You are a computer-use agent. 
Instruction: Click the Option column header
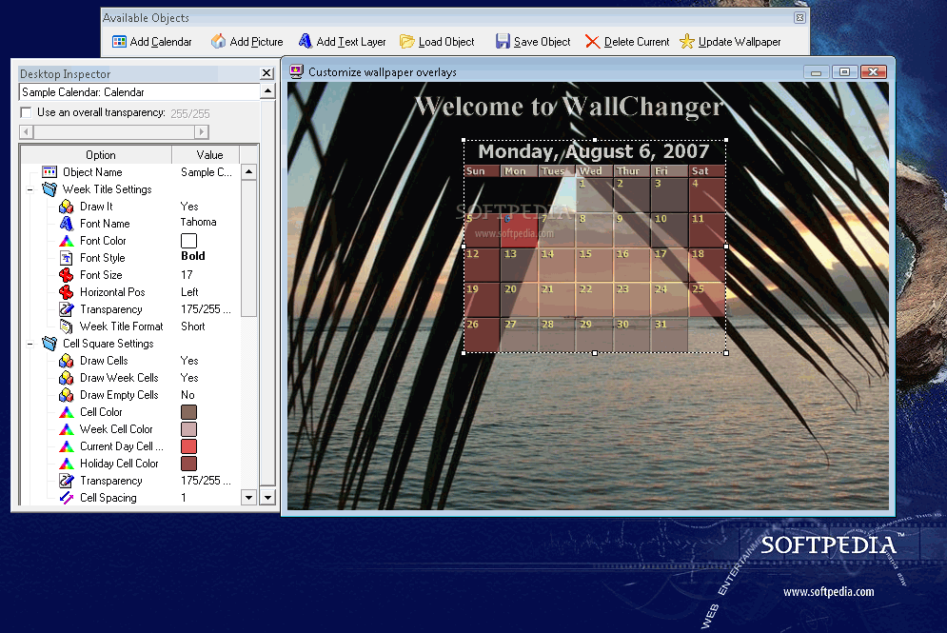click(x=97, y=154)
